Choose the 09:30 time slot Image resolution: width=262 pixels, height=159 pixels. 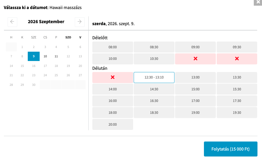point(237,47)
